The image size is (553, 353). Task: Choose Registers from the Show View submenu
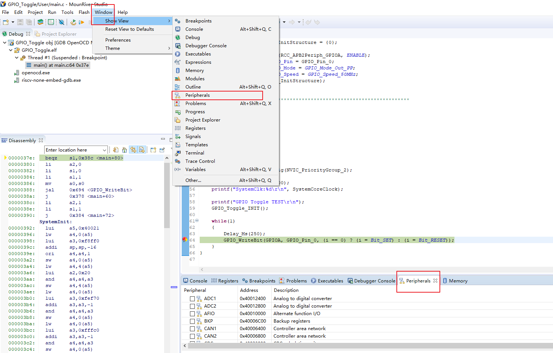point(226,128)
